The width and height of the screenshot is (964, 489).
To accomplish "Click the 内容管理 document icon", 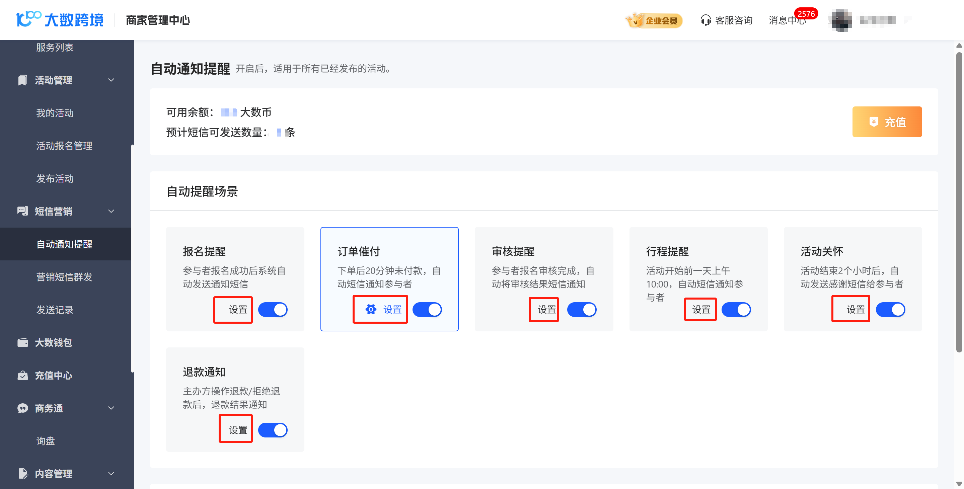I will point(22,474).
